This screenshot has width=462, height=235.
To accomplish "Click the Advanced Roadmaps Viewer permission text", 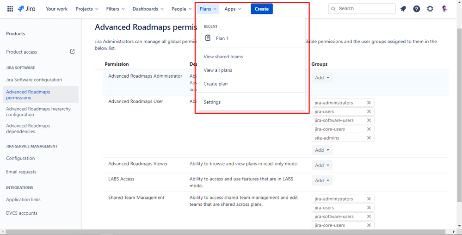I will pyautogui.click(x=138, y=164).
